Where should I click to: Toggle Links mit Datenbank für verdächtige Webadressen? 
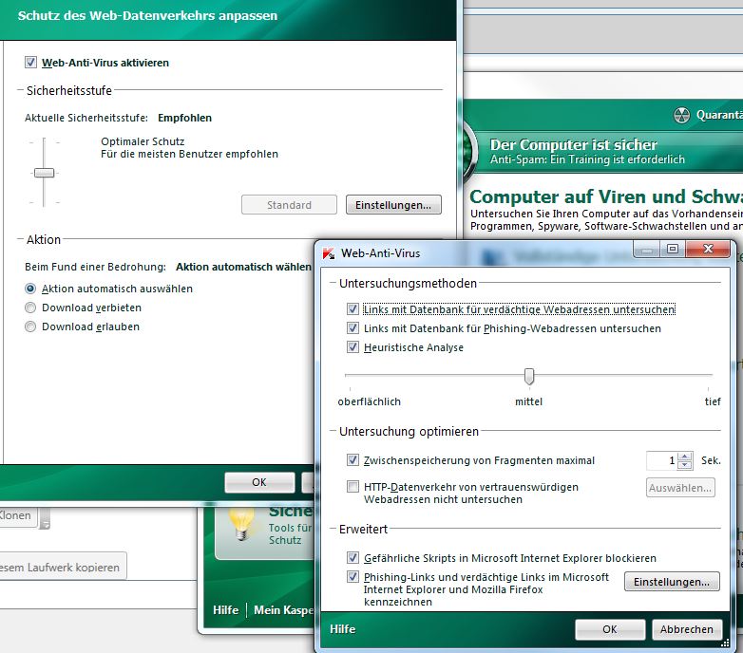[x=352, y=309]
